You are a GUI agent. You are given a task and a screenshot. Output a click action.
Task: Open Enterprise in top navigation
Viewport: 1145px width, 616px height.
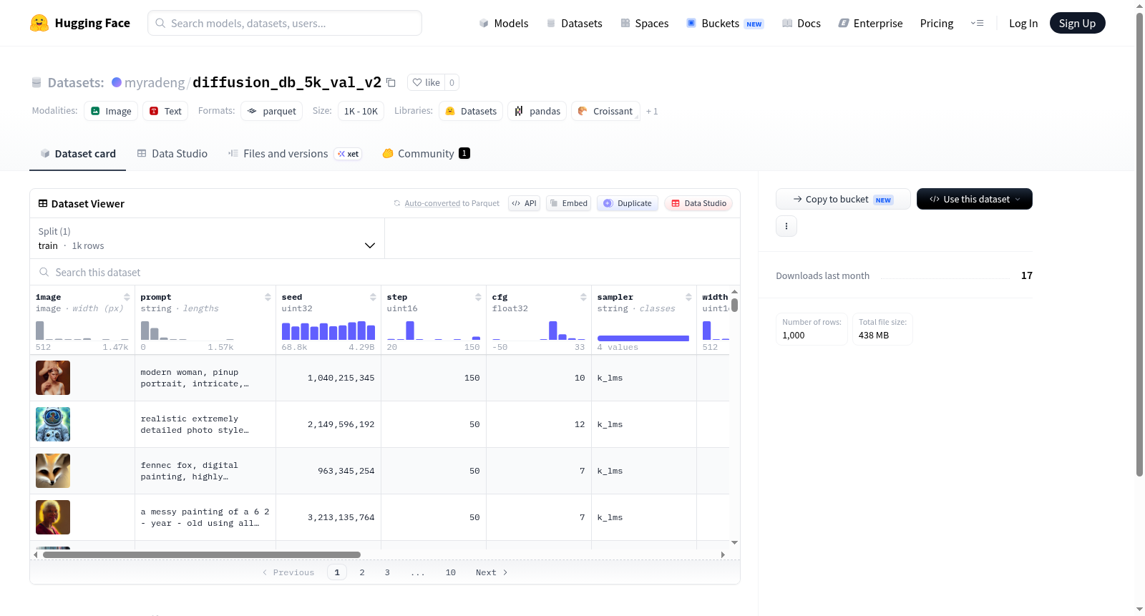coord(870,23)
